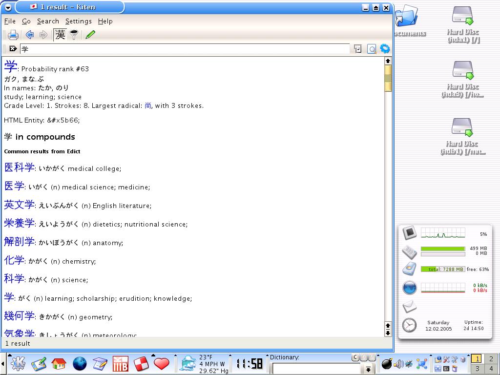This screenshot has height=375, width=500.
Task: Open the Dictionary applet dropdown arrow
Action: point(368,369)
